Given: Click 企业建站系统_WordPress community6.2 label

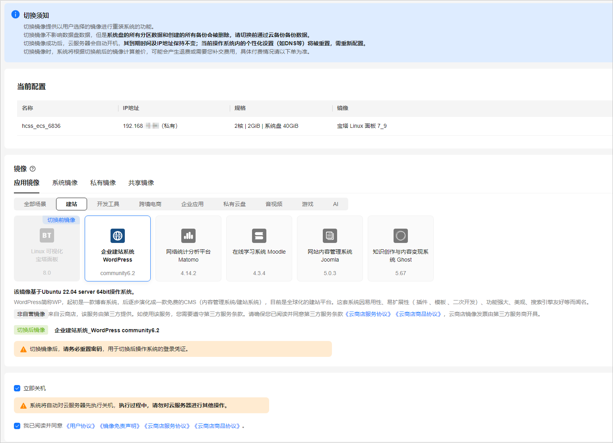Looking at the screenshot, I should pyautogui.click(x=107, y=330).
